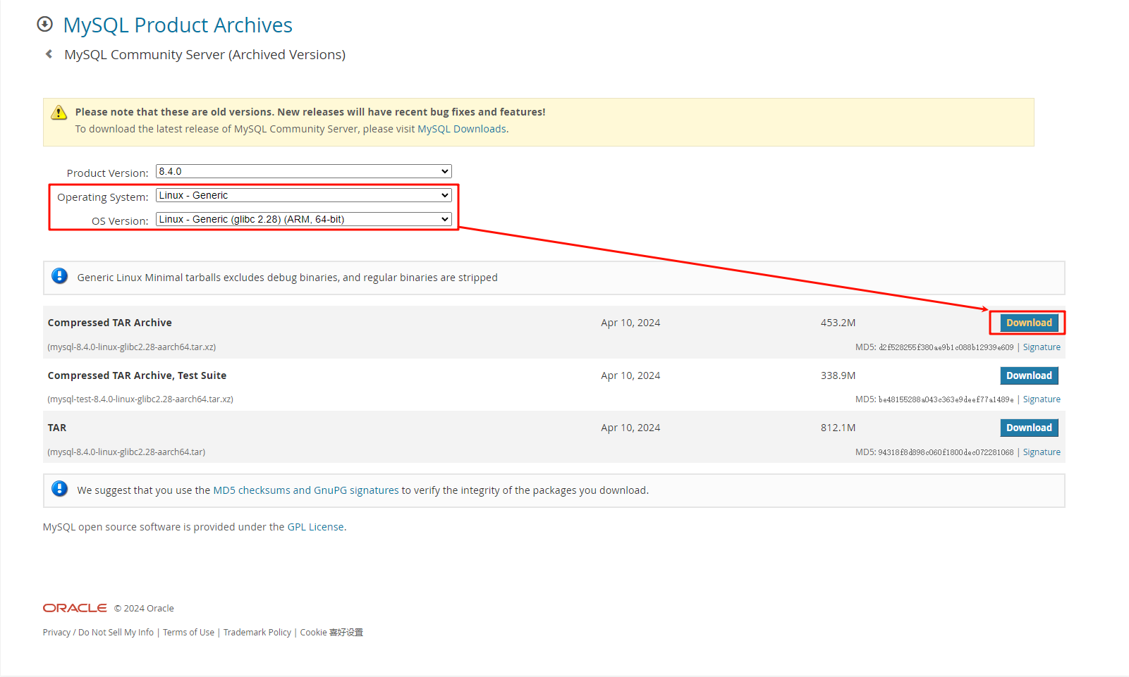Screen dimensions: 1129x677
Task: Open Signature link for mysql-8.4.0 tar.xz
Action: click(1042, 347)
